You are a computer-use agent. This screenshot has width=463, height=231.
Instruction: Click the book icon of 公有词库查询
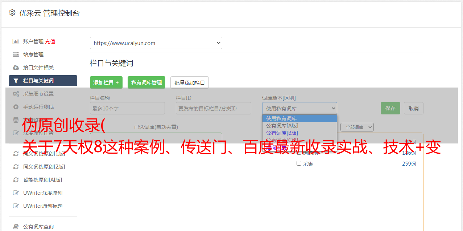click(x=16, y=227)
